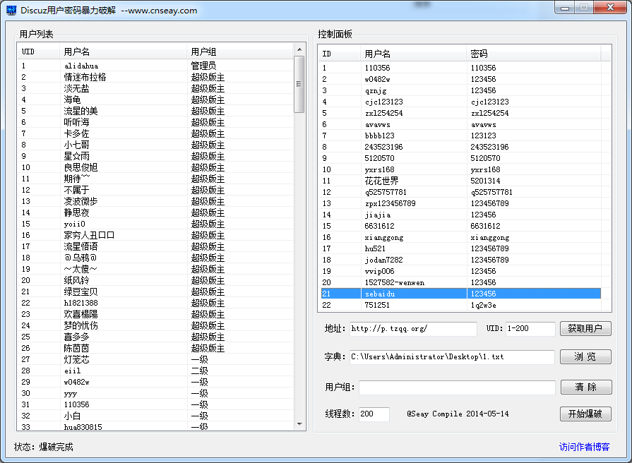Screen dimensions: 632x463
Task: Click the user list scrollbar up arrow
Action: pyautogui.click(x=299, y=49)
